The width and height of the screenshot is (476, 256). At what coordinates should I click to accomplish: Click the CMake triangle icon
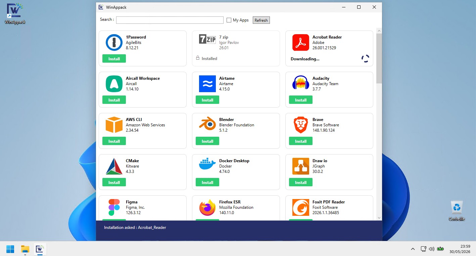114,166
